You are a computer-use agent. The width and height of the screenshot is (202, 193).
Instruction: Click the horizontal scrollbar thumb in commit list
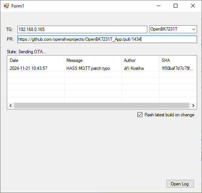click(102, 106)
